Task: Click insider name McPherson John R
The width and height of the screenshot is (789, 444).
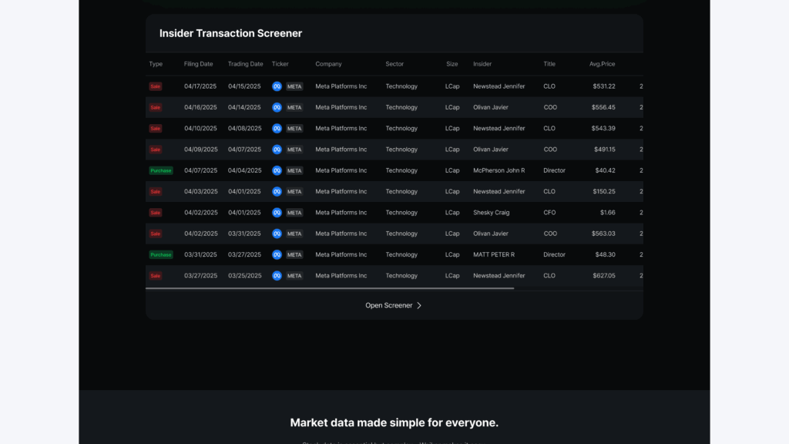Action: click(499, 170)
